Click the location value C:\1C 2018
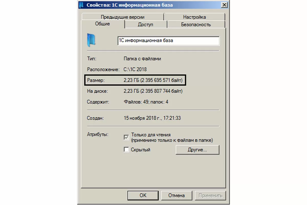307x205 pixels. coord(135,69)
